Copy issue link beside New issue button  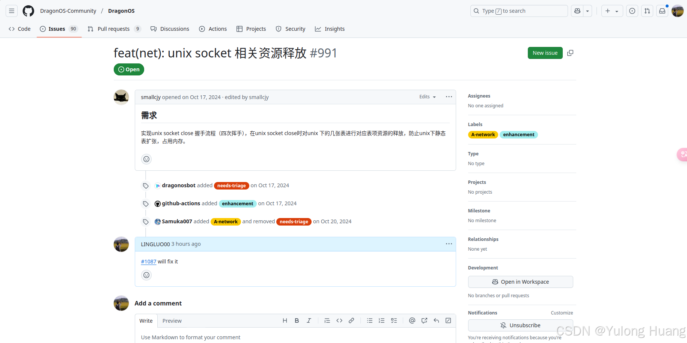tap(570, 53)
